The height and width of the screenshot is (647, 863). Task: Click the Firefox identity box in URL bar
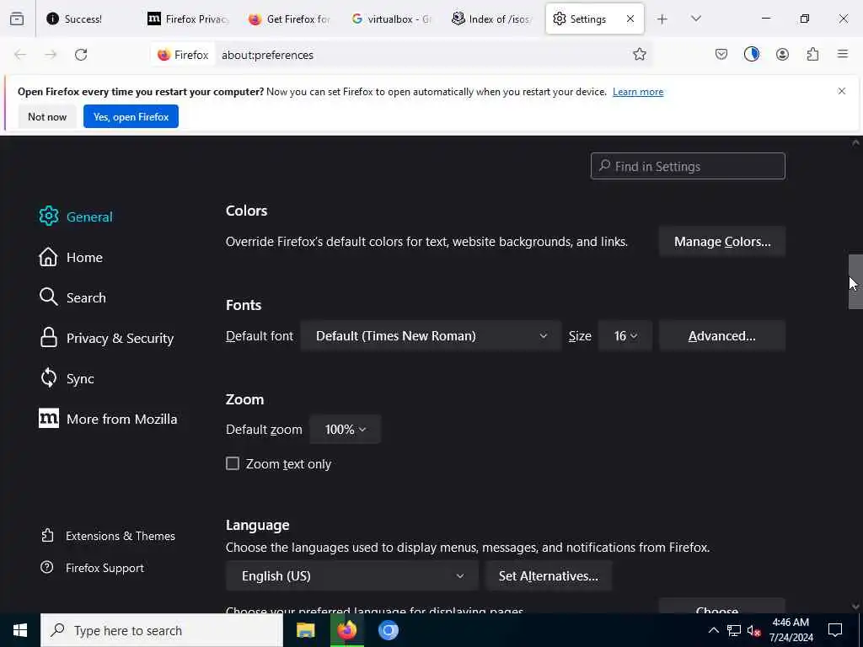pyautogui.click(x=183, y=55)
